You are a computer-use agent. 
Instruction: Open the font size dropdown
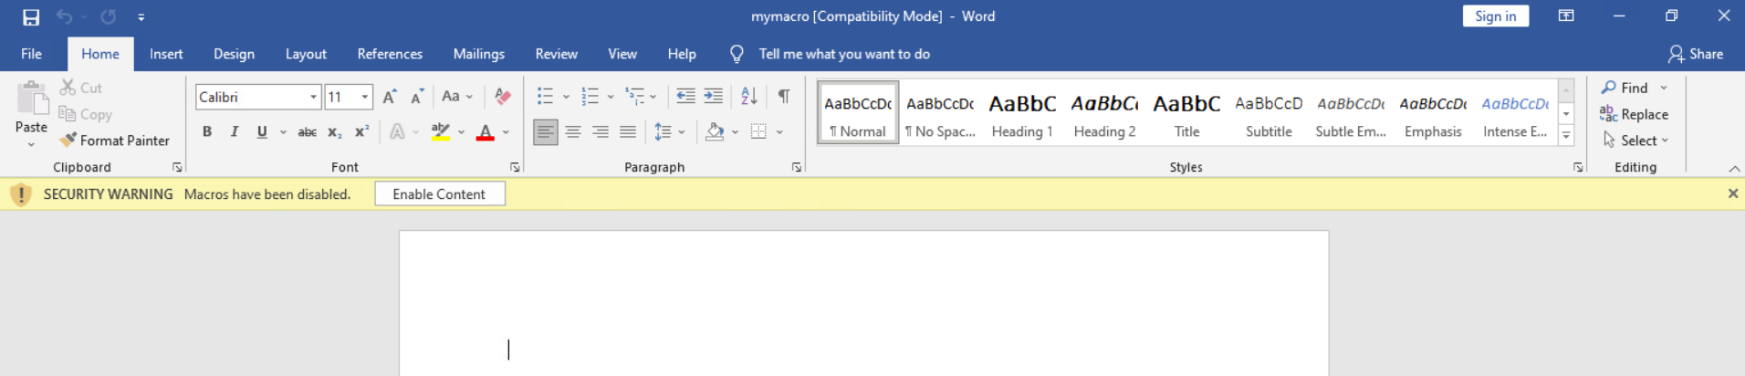pos(365,97)
